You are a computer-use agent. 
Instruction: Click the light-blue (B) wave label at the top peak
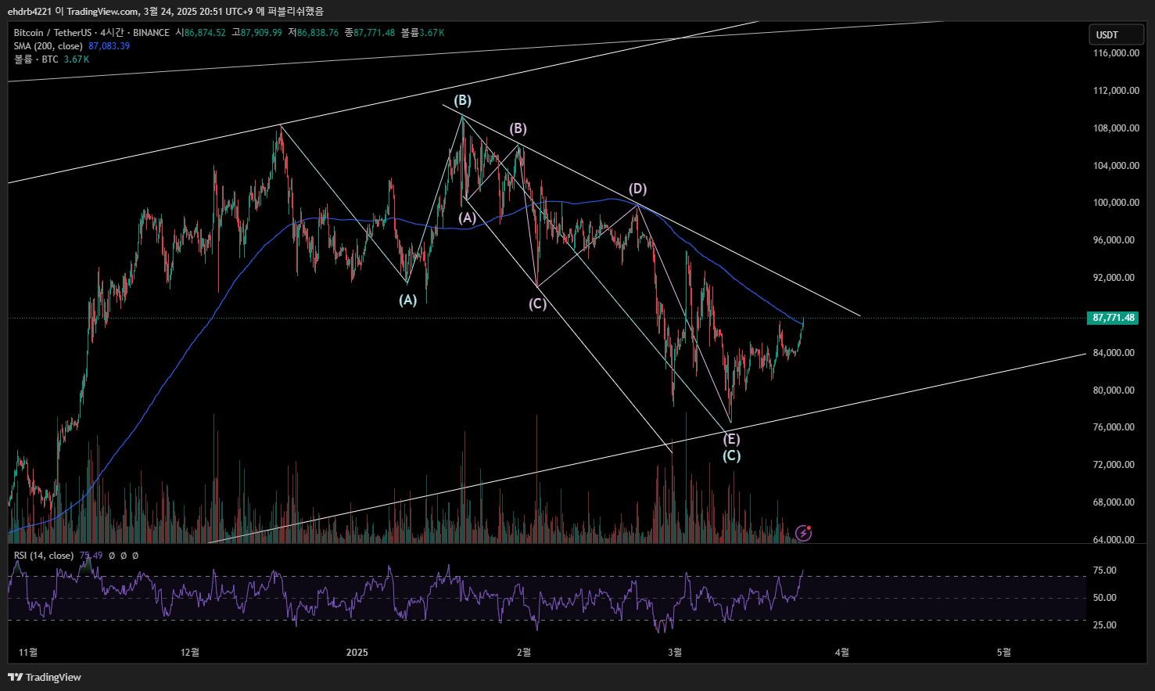pos(463,100)
